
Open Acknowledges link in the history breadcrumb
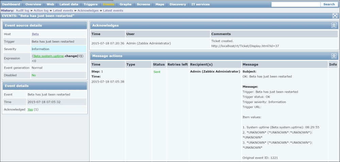(88, 10)
